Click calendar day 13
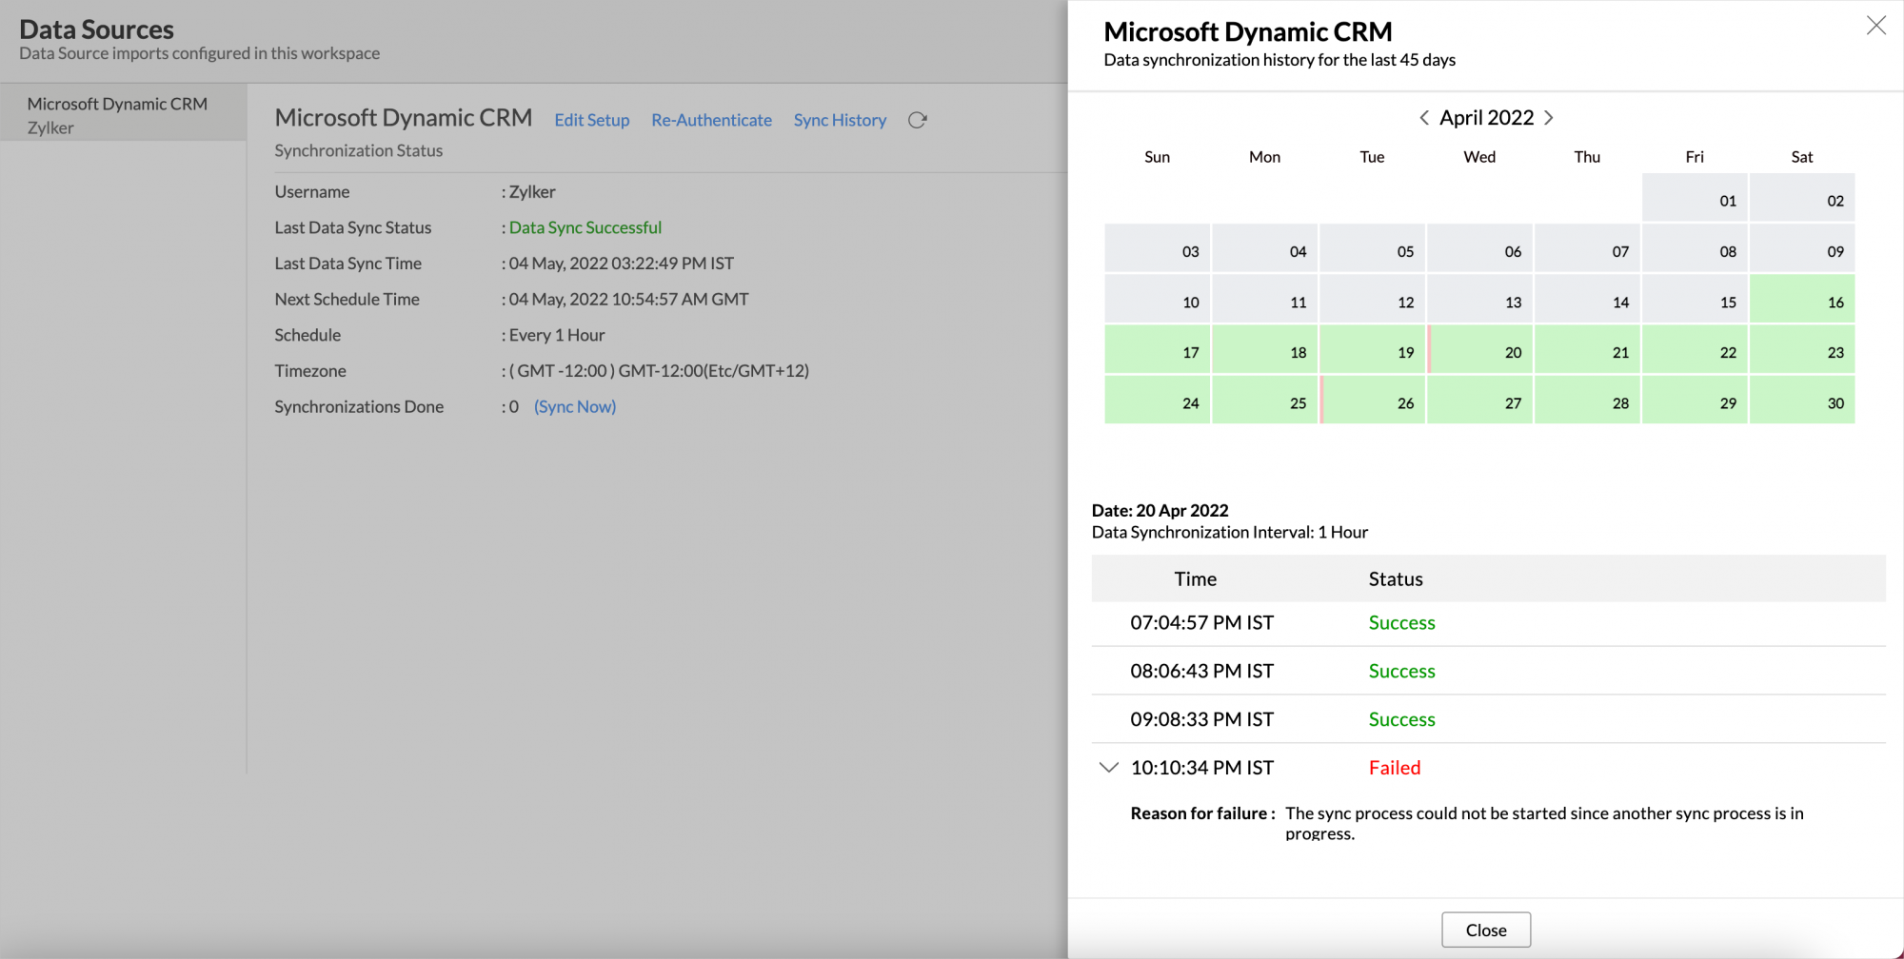Screen dimensions: 1904x959 tap(1479, 299)
